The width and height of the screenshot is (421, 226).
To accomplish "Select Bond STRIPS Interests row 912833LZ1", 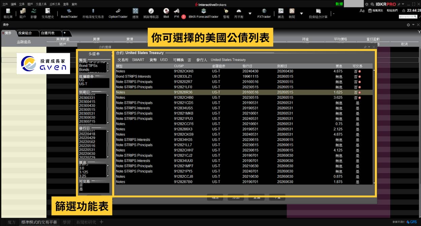I will pyautogui.click(x=244, y=77).
